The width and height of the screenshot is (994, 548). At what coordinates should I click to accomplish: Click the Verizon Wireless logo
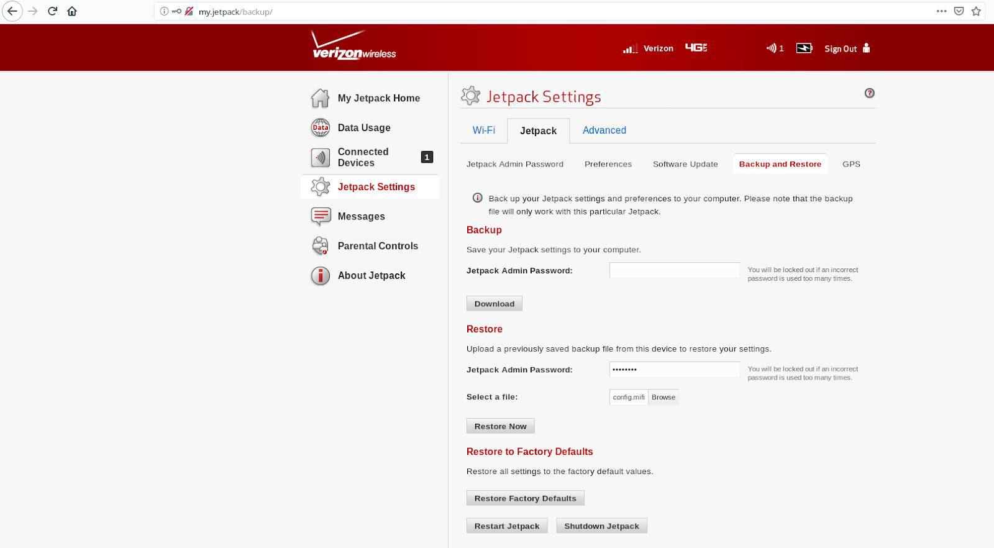[353, 45]
